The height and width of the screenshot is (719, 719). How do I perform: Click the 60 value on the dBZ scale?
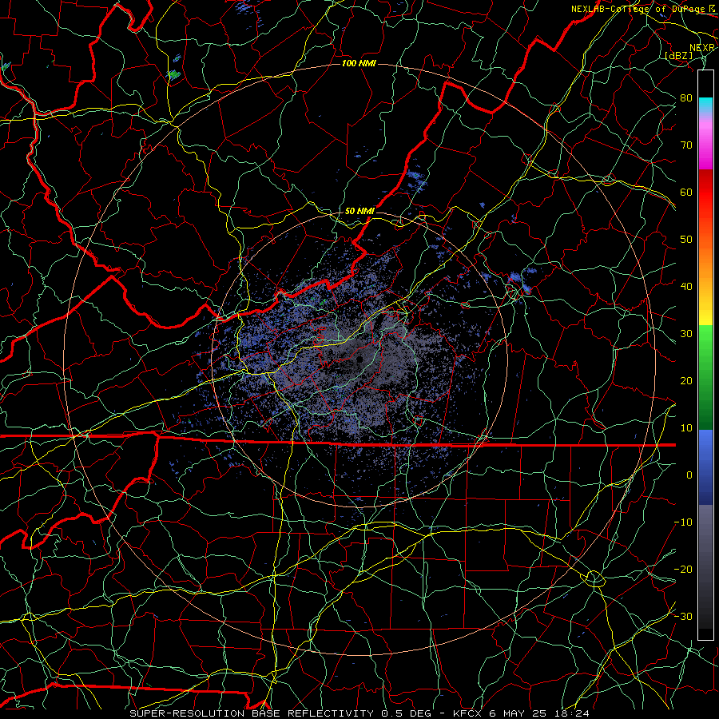pos(686,192)
